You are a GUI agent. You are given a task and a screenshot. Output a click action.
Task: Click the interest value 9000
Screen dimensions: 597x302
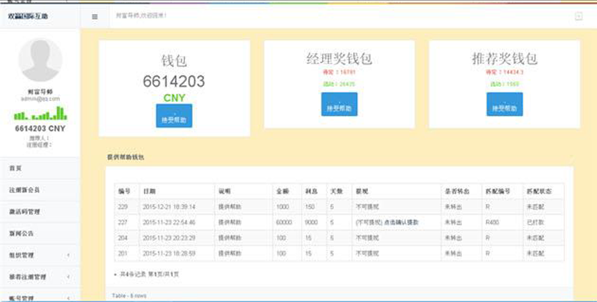[x=311, y=223]
